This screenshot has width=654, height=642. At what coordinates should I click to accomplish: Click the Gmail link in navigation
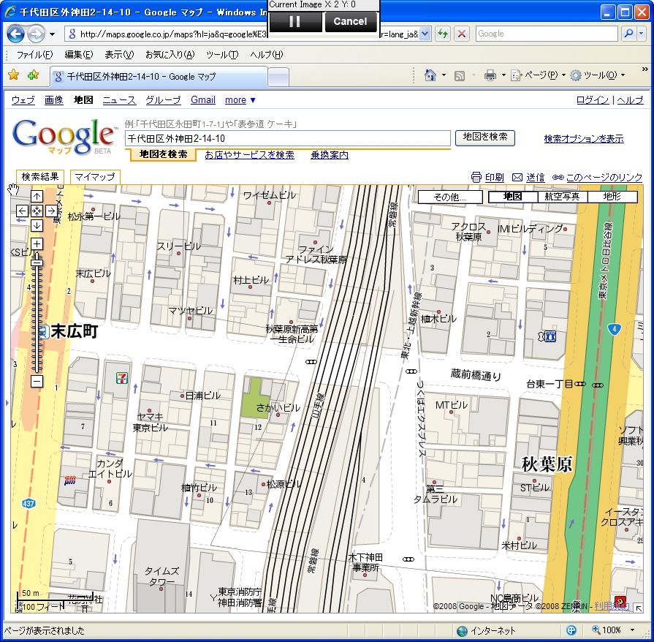click(203, 100)
